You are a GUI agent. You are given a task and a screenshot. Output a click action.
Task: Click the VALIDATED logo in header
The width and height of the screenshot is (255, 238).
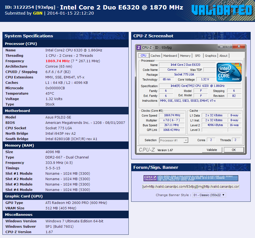tap(221, 10)
